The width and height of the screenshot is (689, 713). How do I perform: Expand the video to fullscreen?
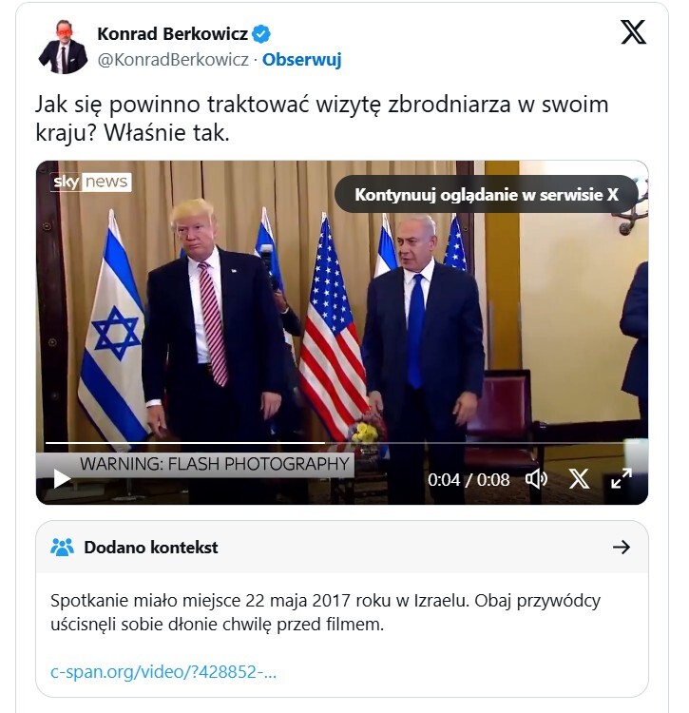pos(622,479)
